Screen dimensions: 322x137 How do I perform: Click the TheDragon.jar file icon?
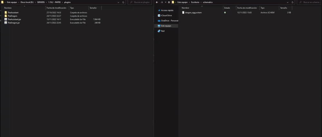6,23
